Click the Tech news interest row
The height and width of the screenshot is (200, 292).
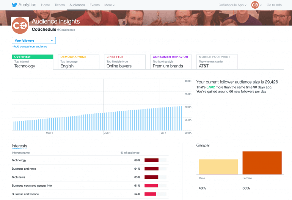point(90,177)
